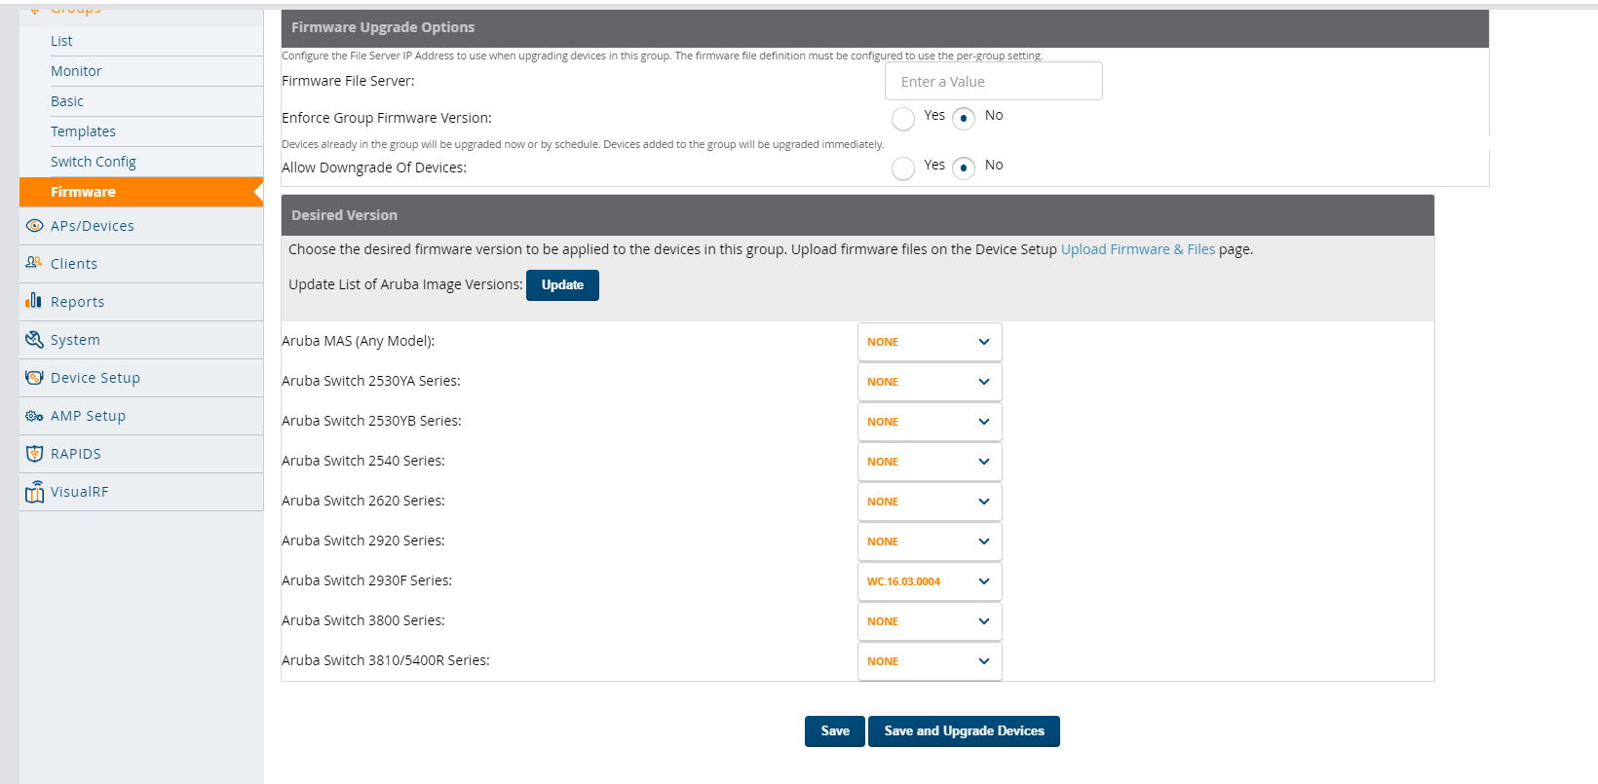Follow the Upload Firmware & Files link
Screen dimensions: 1598x784
(x=1138, y=249)
